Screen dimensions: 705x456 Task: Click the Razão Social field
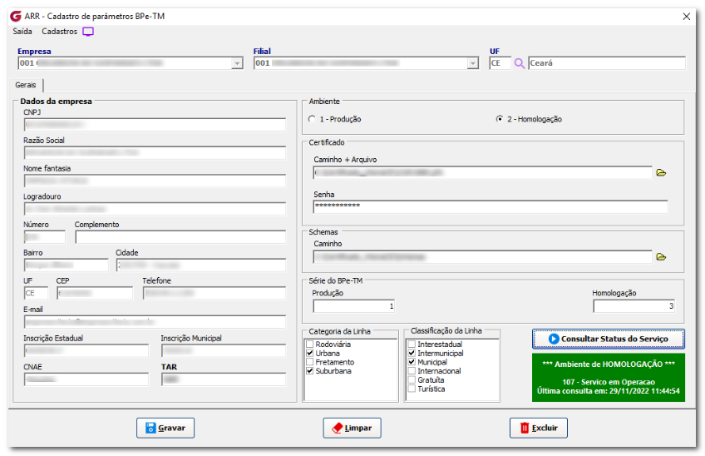pos(155,152)
